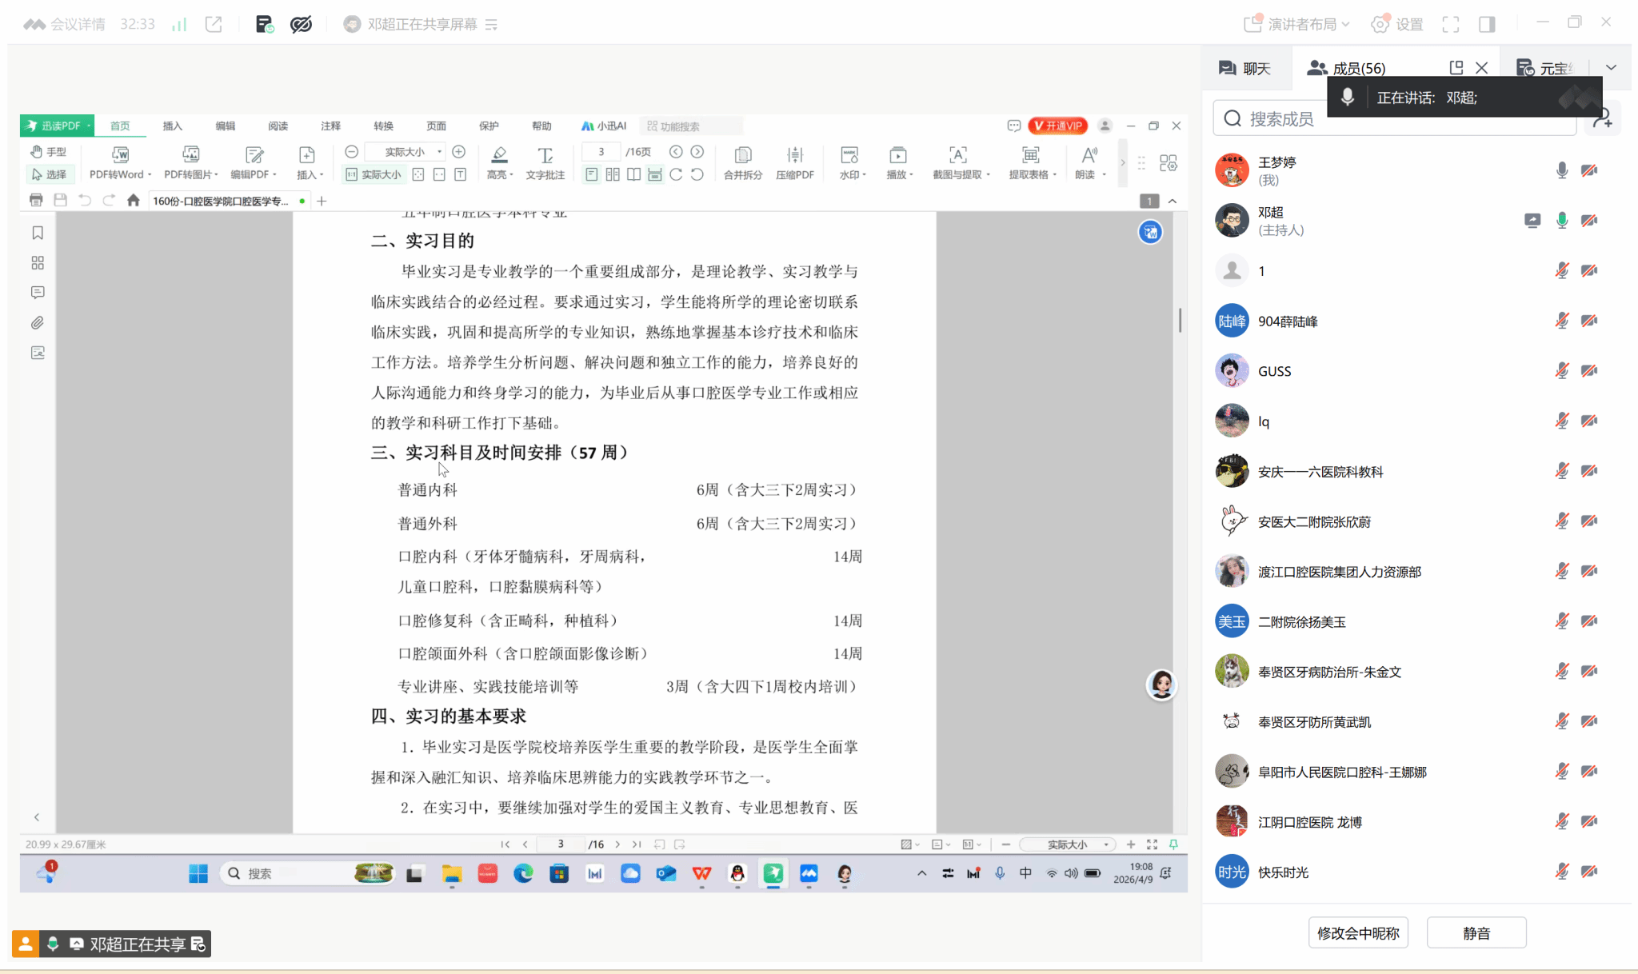
Task: Open the bookmark panel in the PDF sidebar
Action: pyautogui.click(x=38, y=233)
